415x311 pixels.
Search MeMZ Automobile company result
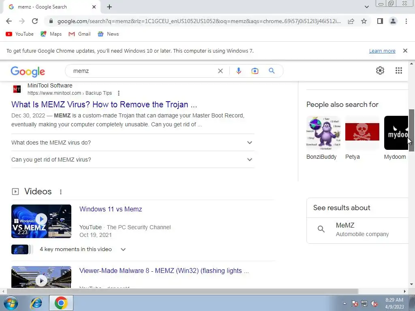357,230
